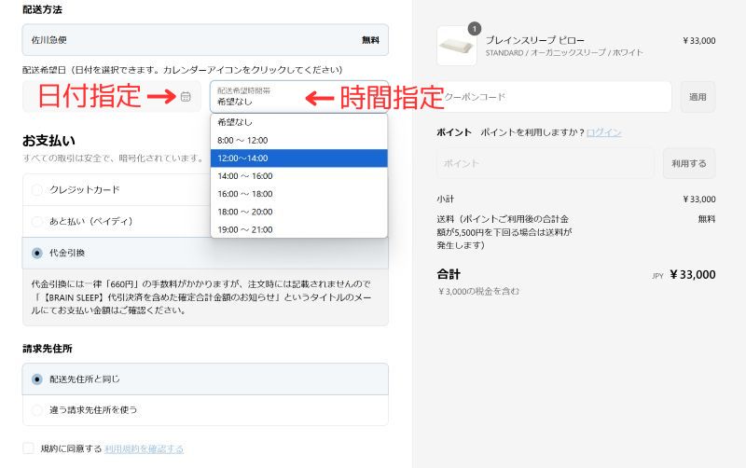Choose 14:00 ～ 16:00 delivery time
The height and width of the screenshot is (468, 746).
click(x=298, y=175)
